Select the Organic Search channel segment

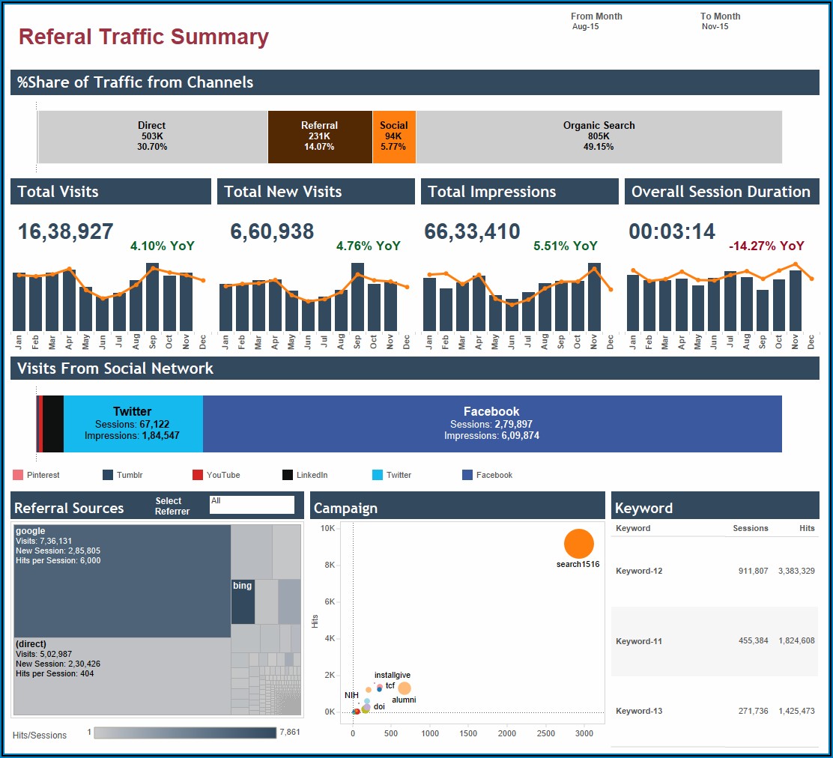(x=599, y=136)
